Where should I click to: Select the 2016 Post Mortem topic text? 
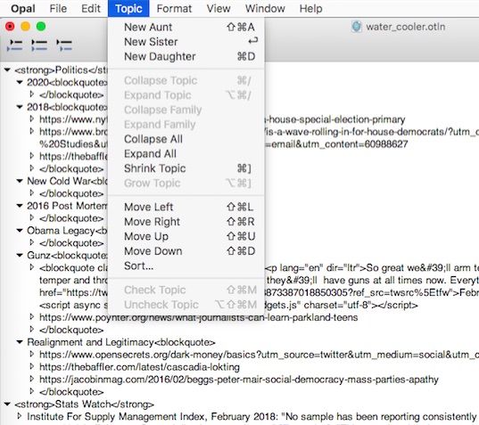coord(67,206)
